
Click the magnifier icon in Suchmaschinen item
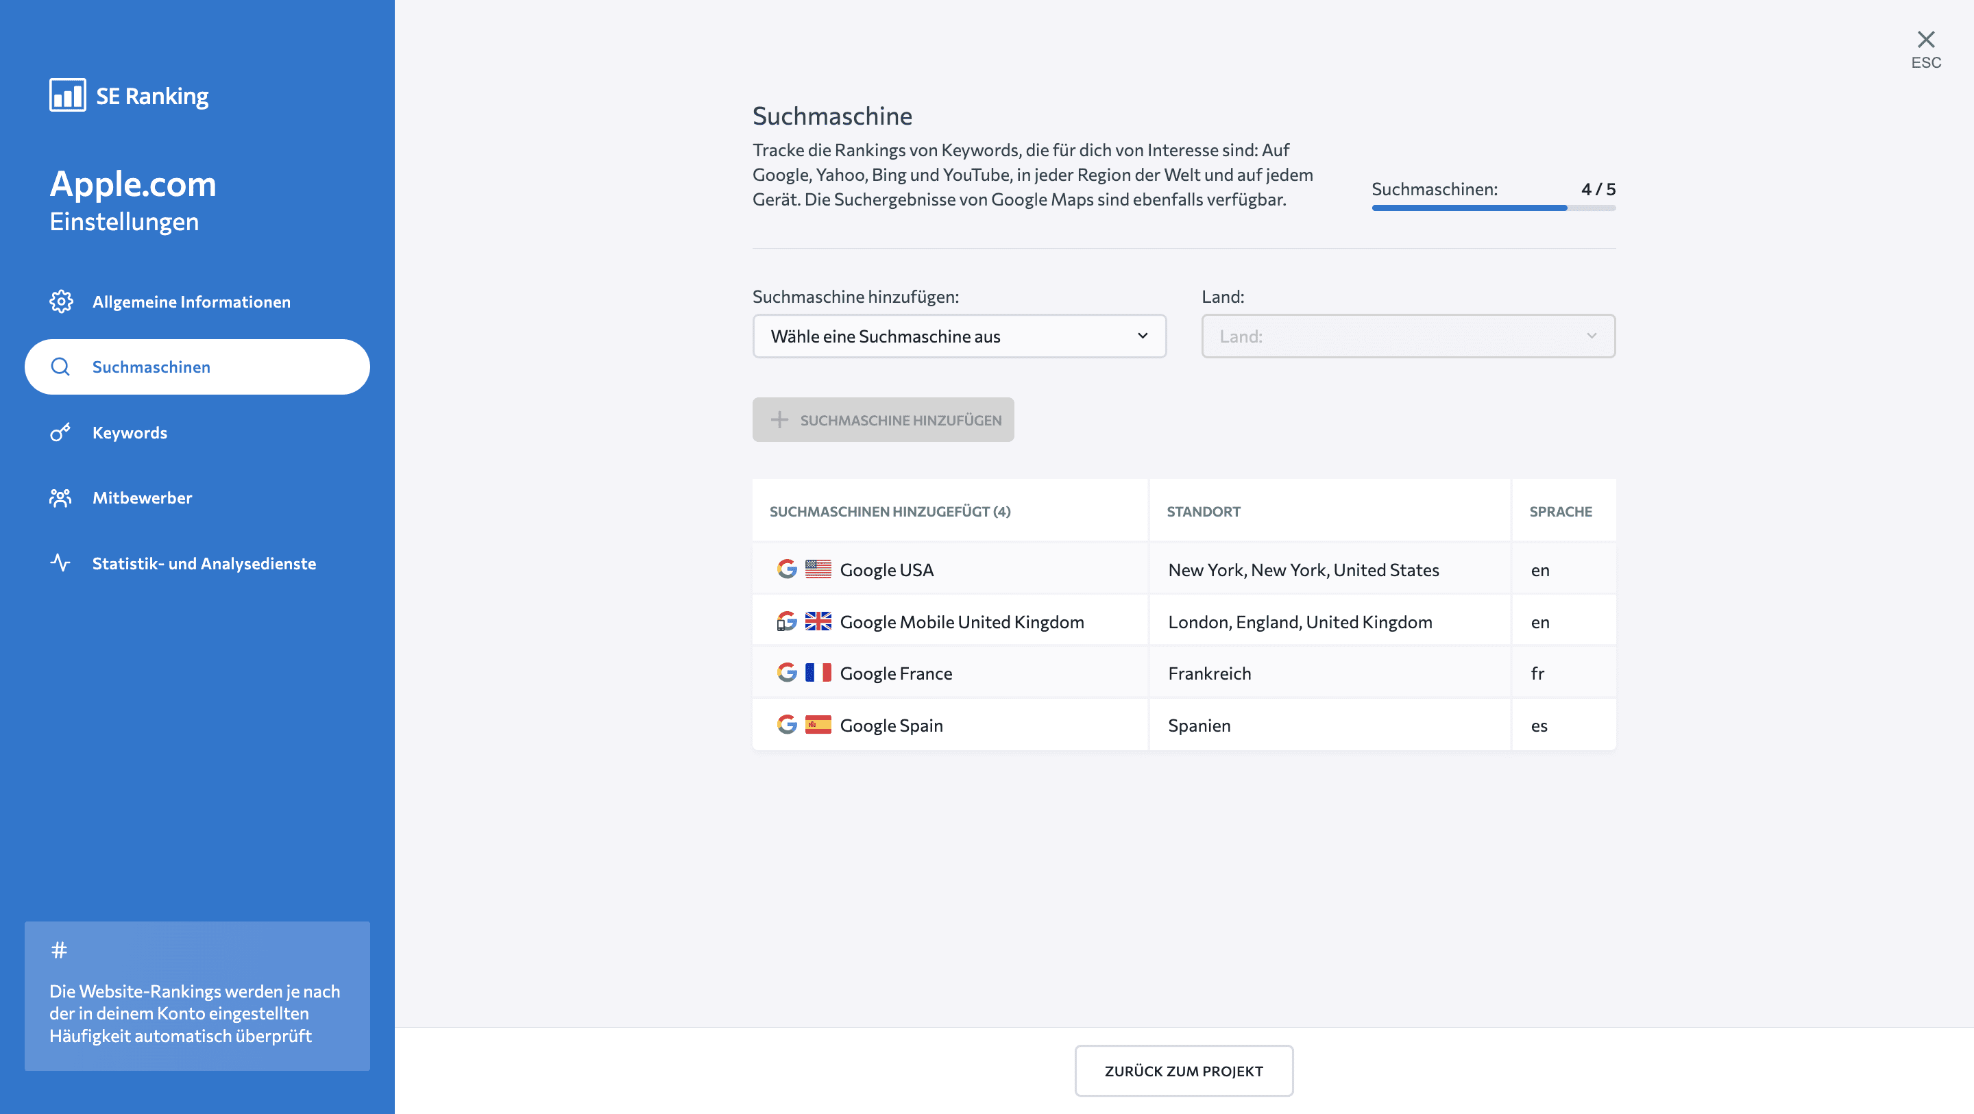60,367
